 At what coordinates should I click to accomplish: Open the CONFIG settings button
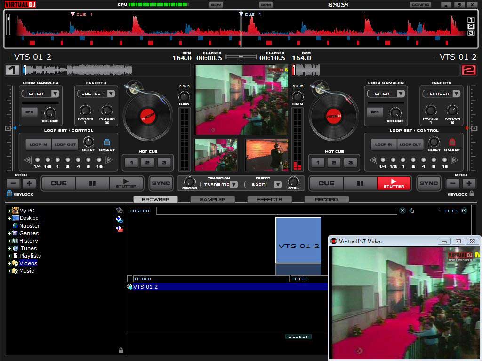click(420, 5)
